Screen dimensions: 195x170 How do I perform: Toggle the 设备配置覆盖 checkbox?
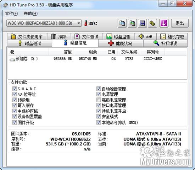point(15,116)
